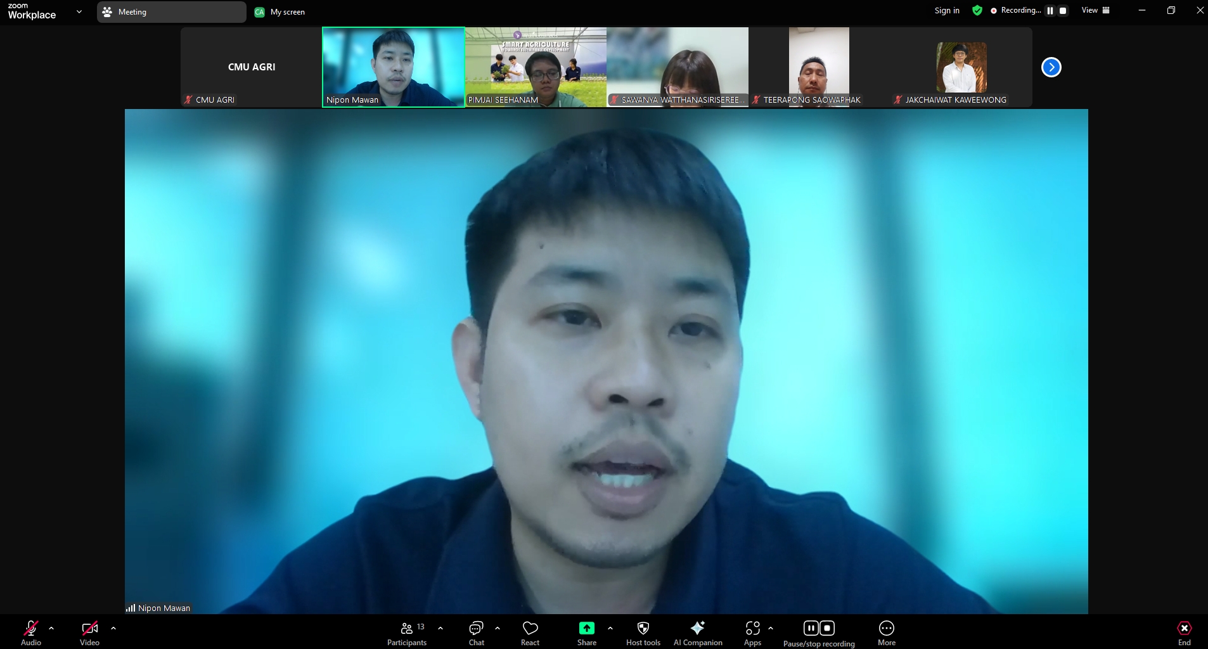Unmute microphone with Audio button
Screen dimensions: 1208x649
point(30,633)
